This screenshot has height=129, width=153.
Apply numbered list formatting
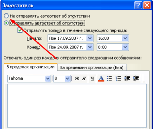pyautogui.click(x=118, y=78)
